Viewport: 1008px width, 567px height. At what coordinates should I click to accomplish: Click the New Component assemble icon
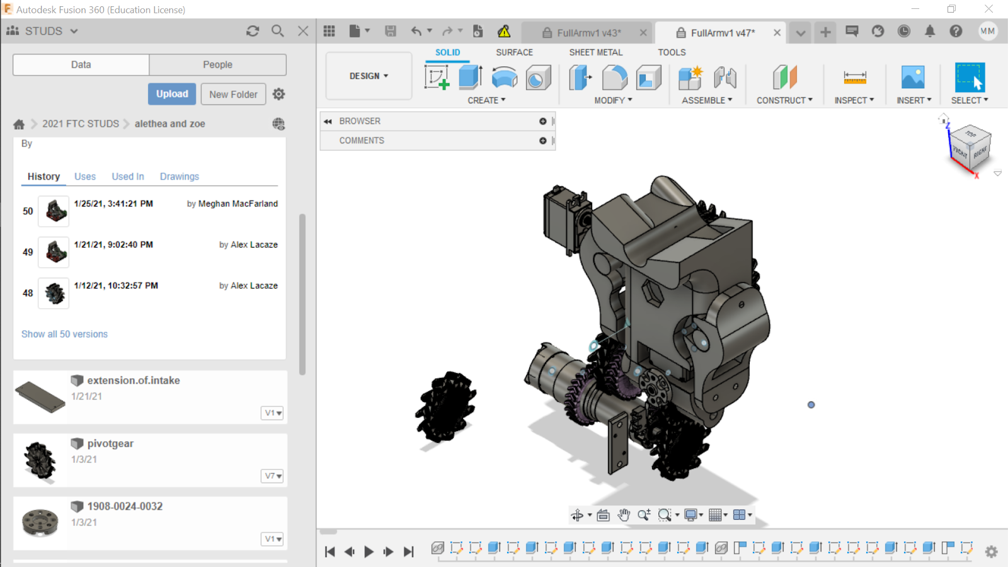click(x=690, y=77)
